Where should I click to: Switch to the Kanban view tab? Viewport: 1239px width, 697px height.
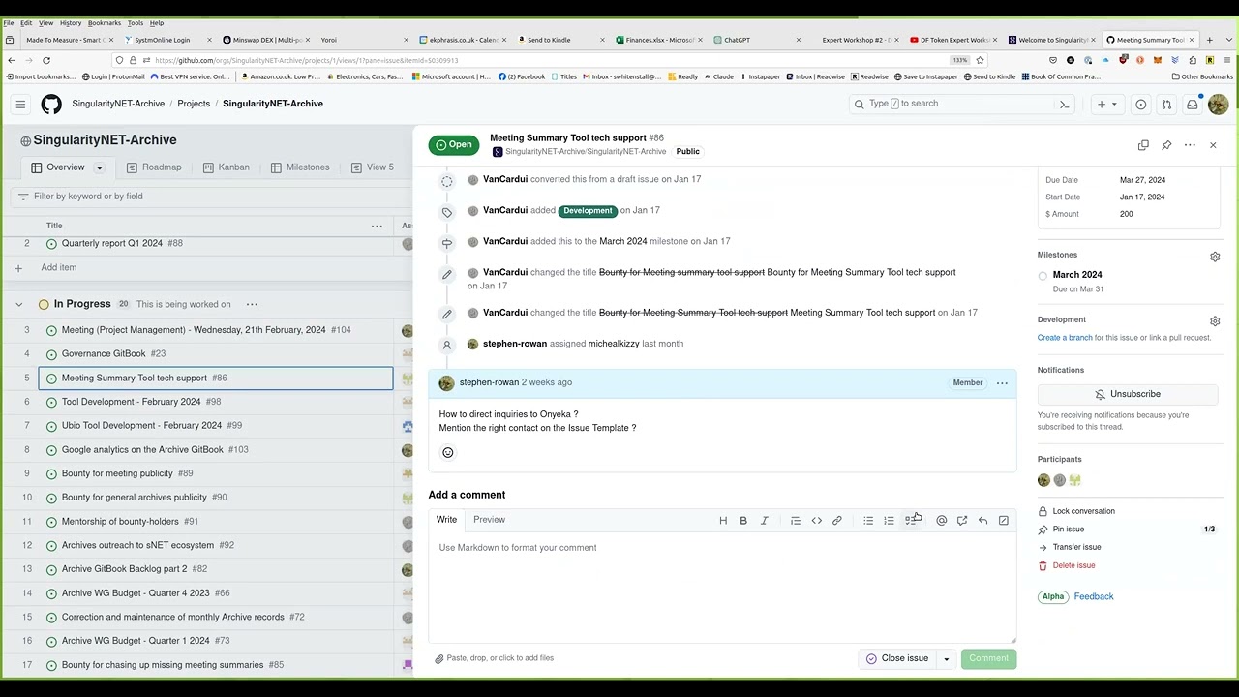pyautogui.click(x=226, y=167)
